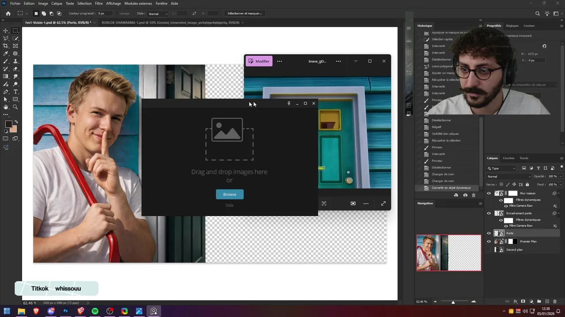Click the foreground color swatch
Viewport: 565px width, 317px height.
(x=8, y=124)
